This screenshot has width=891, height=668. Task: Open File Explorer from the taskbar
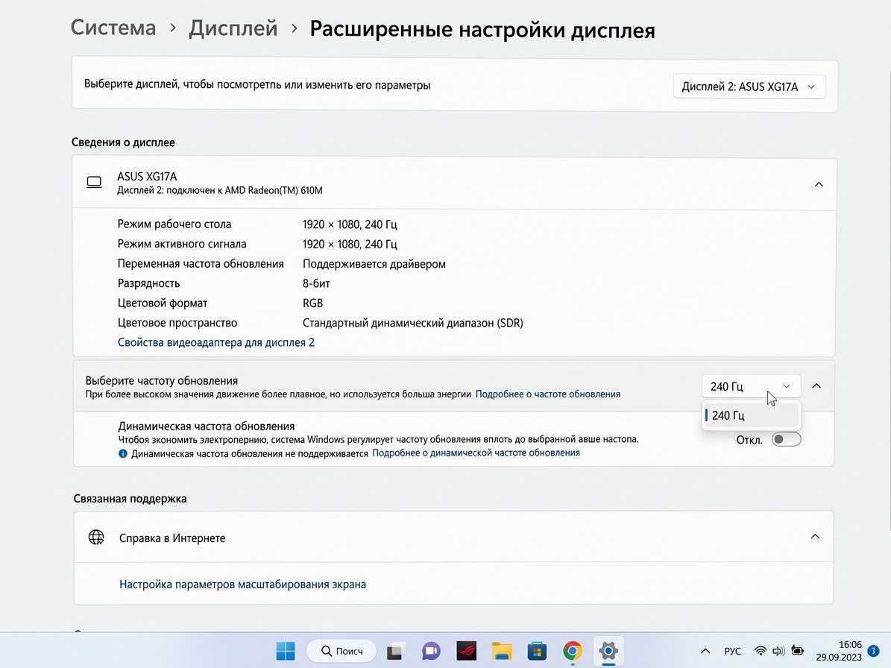click(x=502, y=651)
